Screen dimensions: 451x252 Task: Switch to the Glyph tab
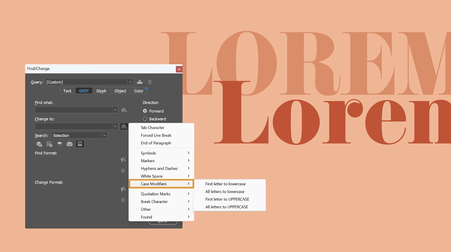click(101, 91)
